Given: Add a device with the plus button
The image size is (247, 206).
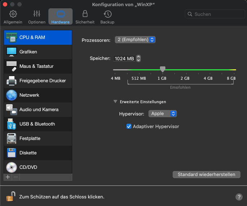Looking at the screenshot, I should (x=8, y=177).
